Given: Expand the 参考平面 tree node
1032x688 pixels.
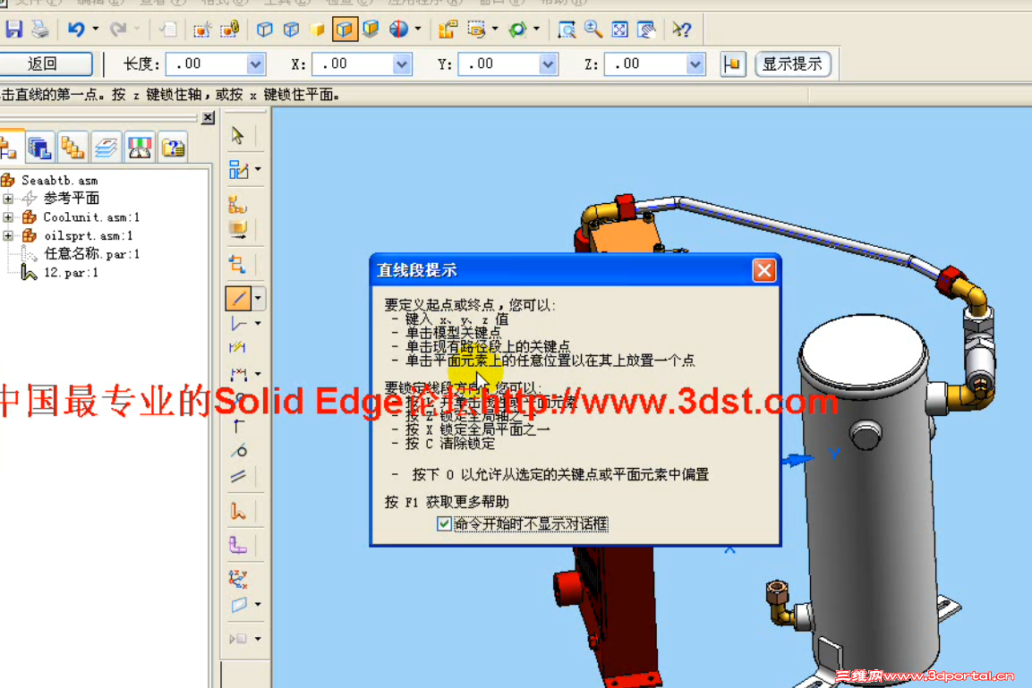Looking at the screenshot, I should pyautogui.click(x=8, y=198).
